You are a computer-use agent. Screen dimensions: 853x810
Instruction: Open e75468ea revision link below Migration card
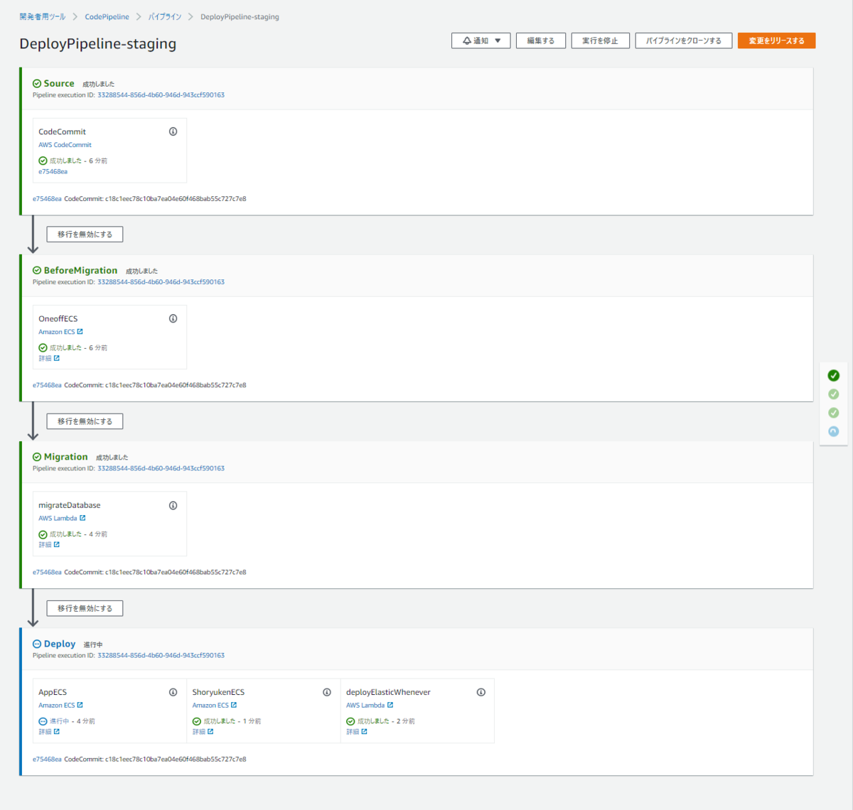pyautogui.click(x=47, y=572)
